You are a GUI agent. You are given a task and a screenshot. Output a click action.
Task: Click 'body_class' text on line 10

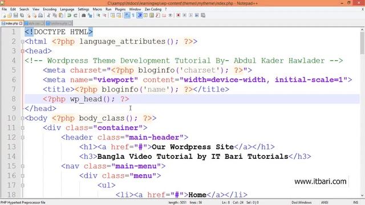(x=102, y=118)
